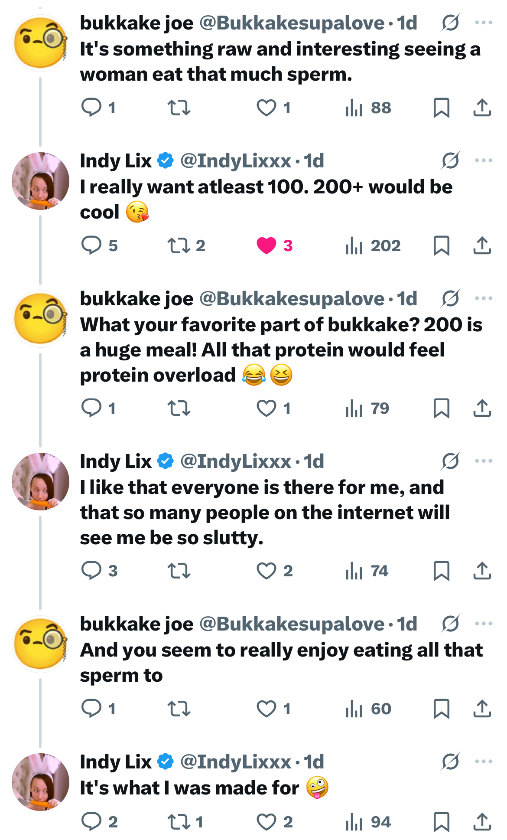
Task: Reply to the first tweet about something raw
Action: coord(91,108)
